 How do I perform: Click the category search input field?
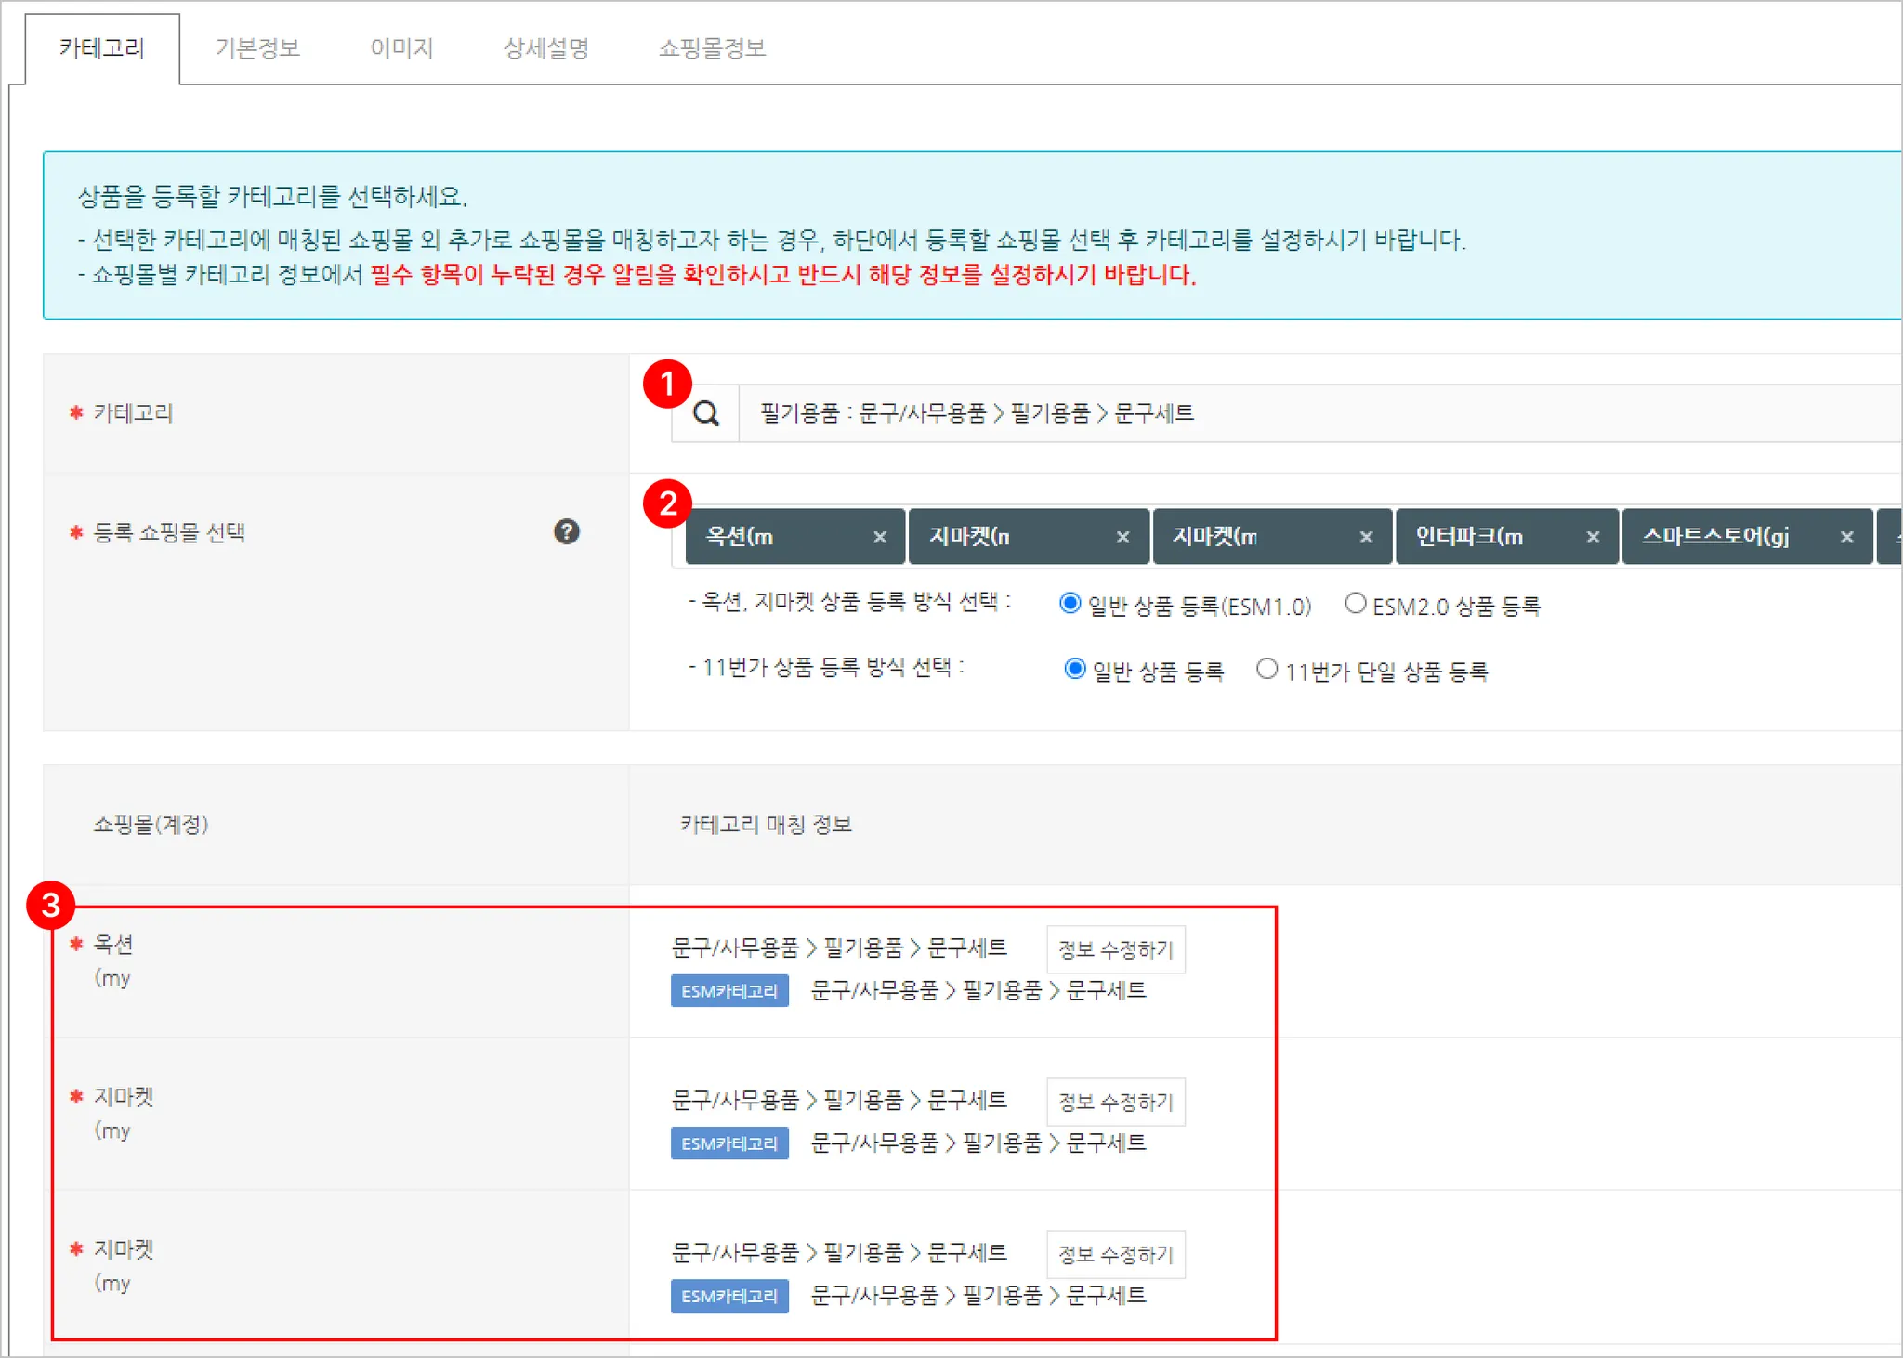tap(1301, 413)
